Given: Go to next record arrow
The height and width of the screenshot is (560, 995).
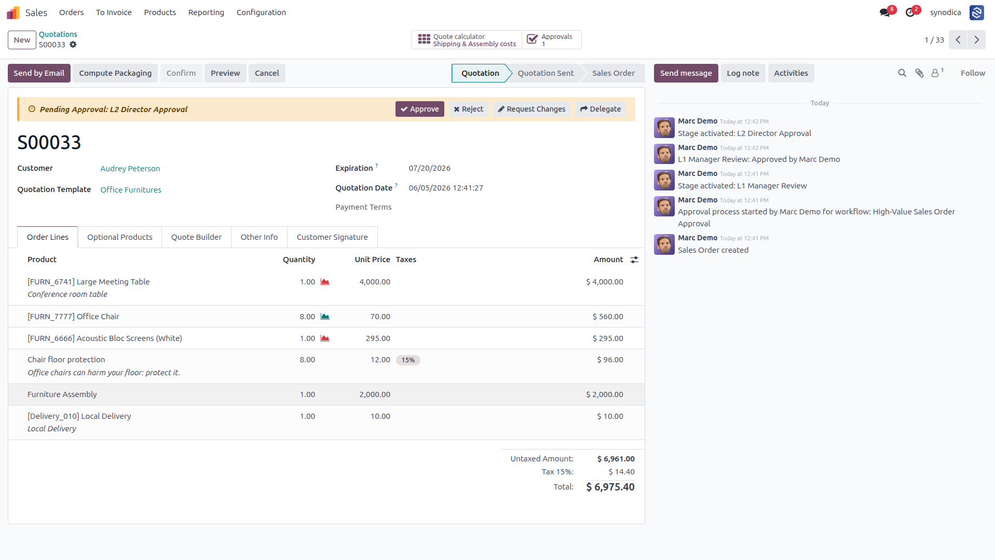Looking at the screenshot, I should [976, 40].
